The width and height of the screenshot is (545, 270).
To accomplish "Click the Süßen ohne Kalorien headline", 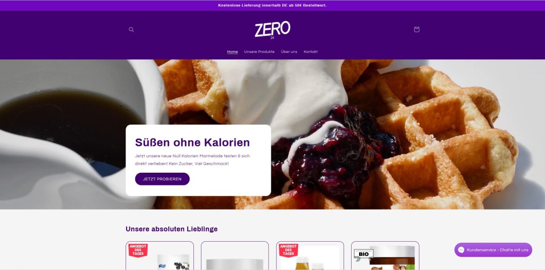I will coord(192,142).
